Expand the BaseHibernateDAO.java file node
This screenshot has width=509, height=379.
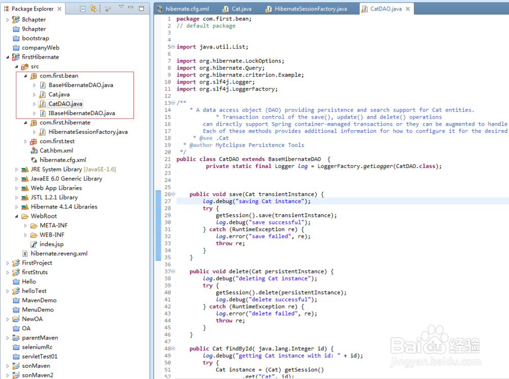[x=34, y=85]
